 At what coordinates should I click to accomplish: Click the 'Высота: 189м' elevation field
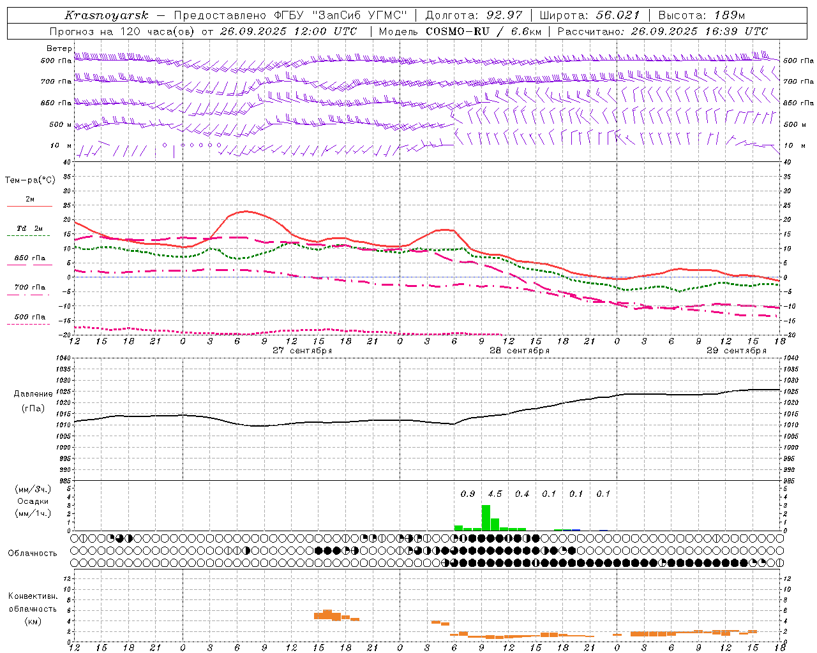click(701, 15)
